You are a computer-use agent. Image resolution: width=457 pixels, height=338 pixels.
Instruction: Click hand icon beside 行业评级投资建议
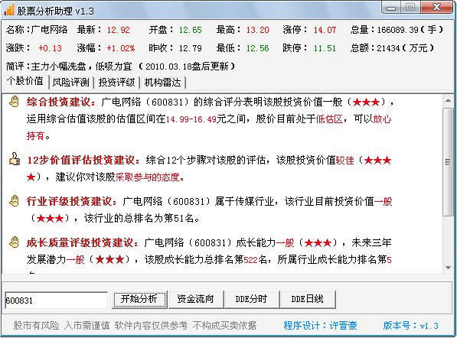(x=14, y=201)
